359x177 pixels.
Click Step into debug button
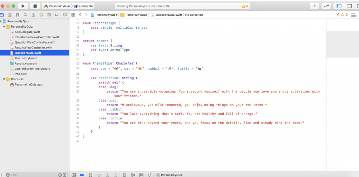click(x=107, y=175)
